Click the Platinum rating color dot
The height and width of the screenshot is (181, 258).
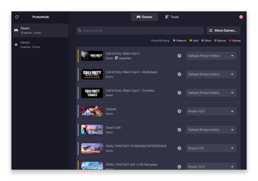coord(174,41)
